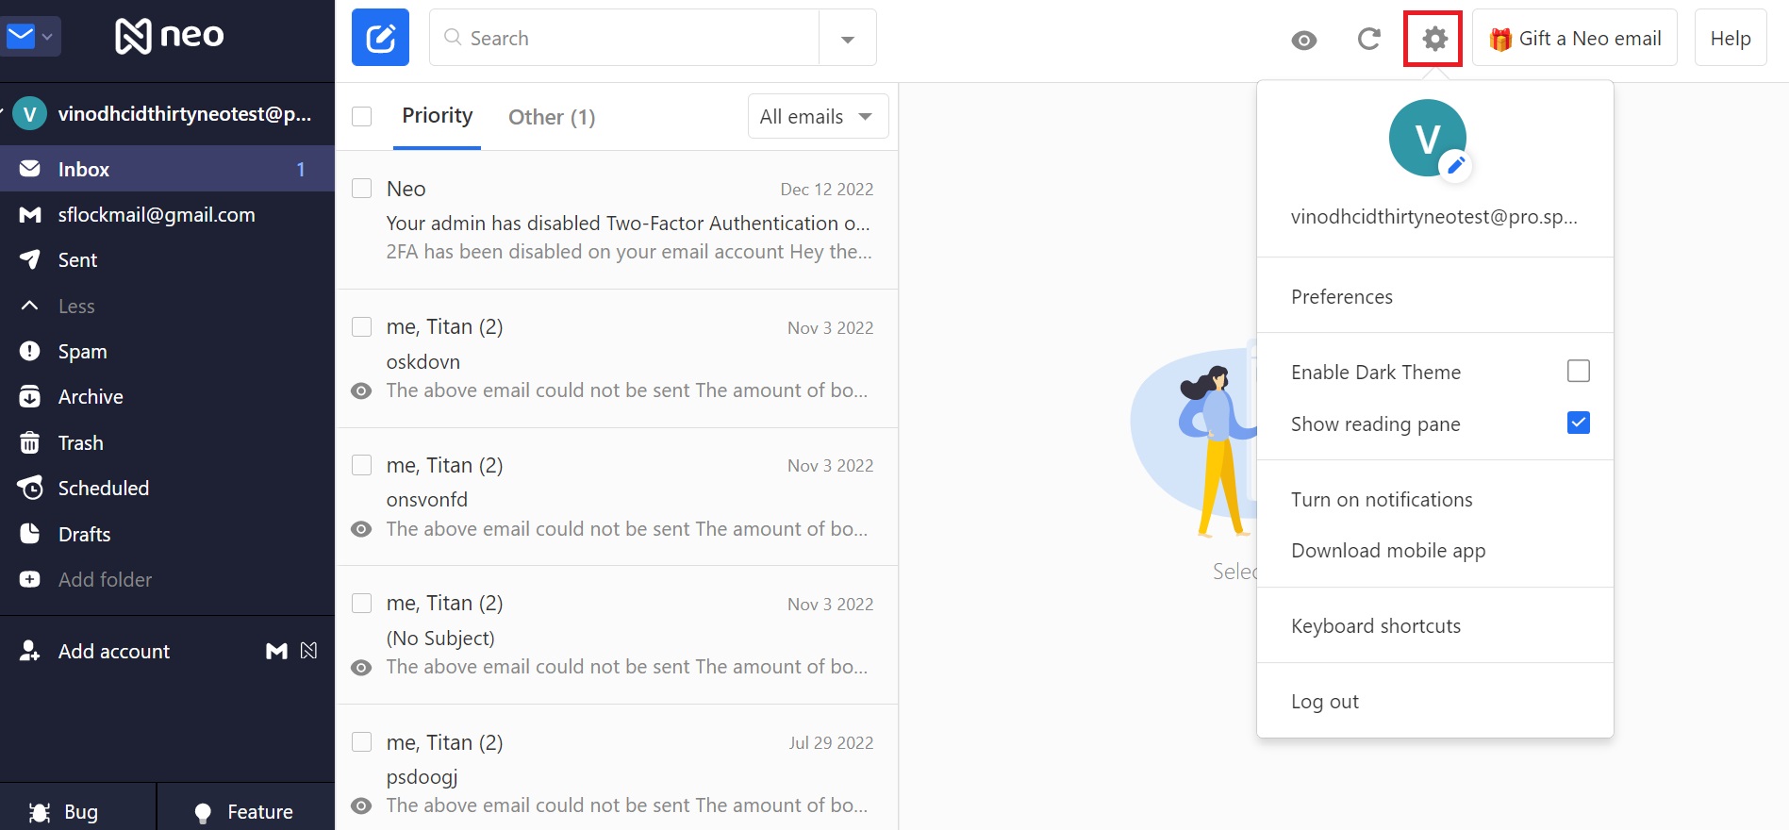Click the Archive box icon
The width and height of the screenshot is (1789, 830).
click(30, 396)
